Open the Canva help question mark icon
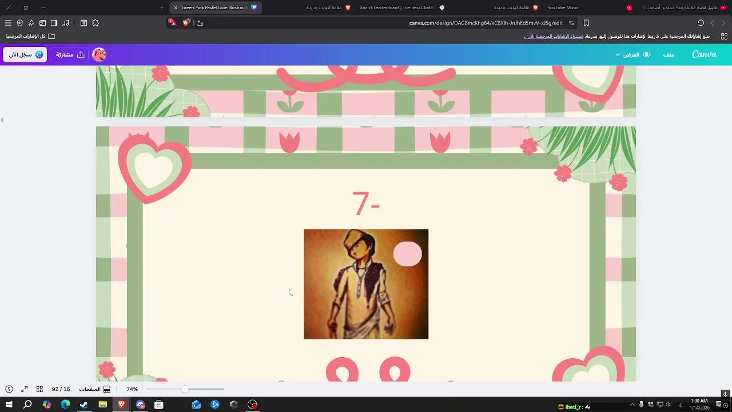Viewport: 732px width, 412px height. 9,389
